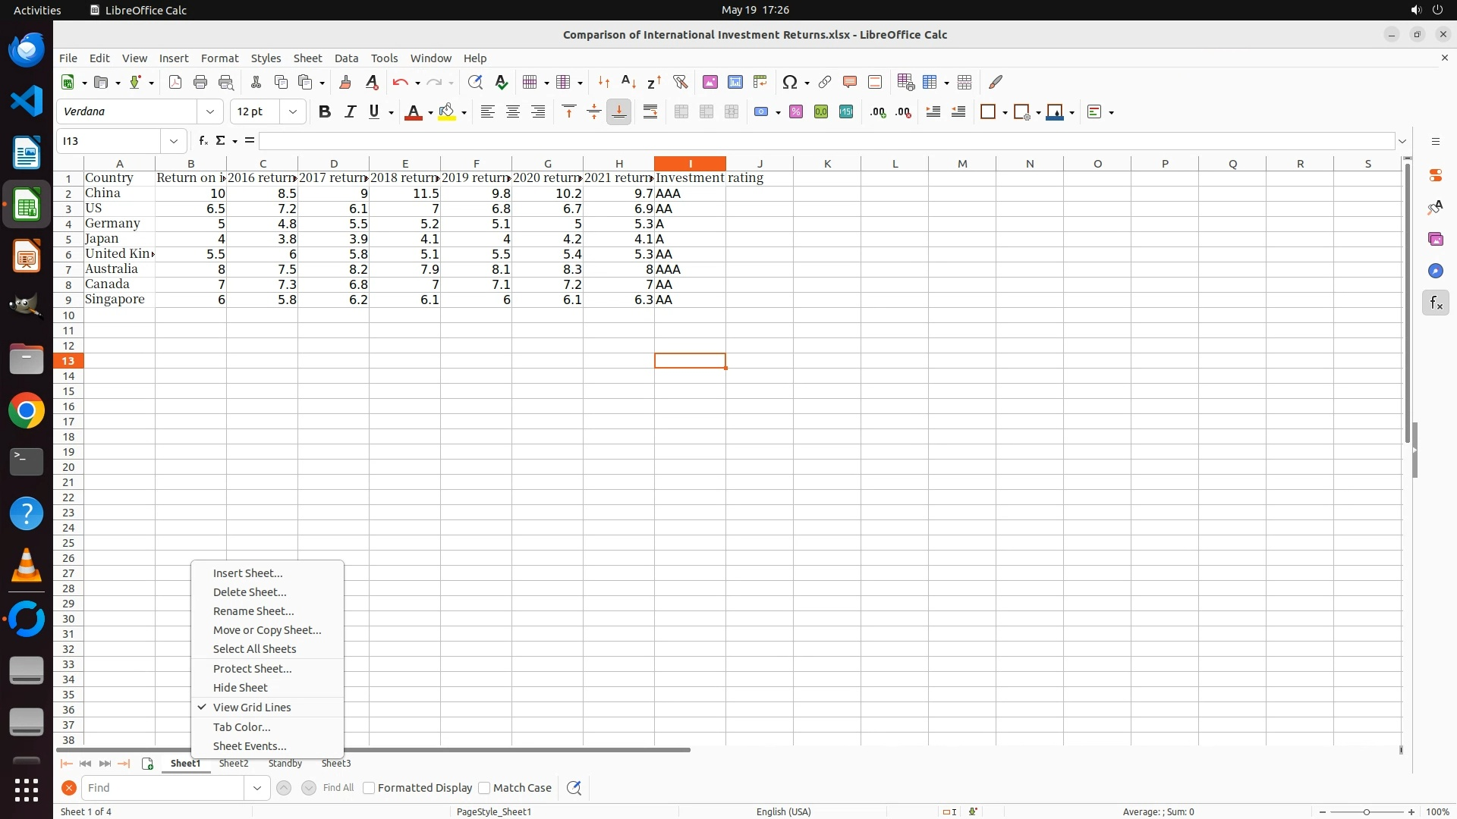Toggle View Grid Lines in context menu
Screen dimensions: 1457x819
tap(252, 708)
